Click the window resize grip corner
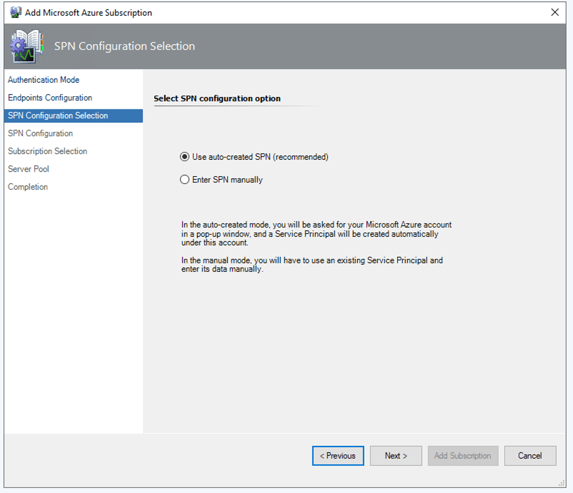 pos(562,484)
